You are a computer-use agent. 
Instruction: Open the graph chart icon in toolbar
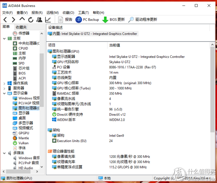(x=48, y=19)
